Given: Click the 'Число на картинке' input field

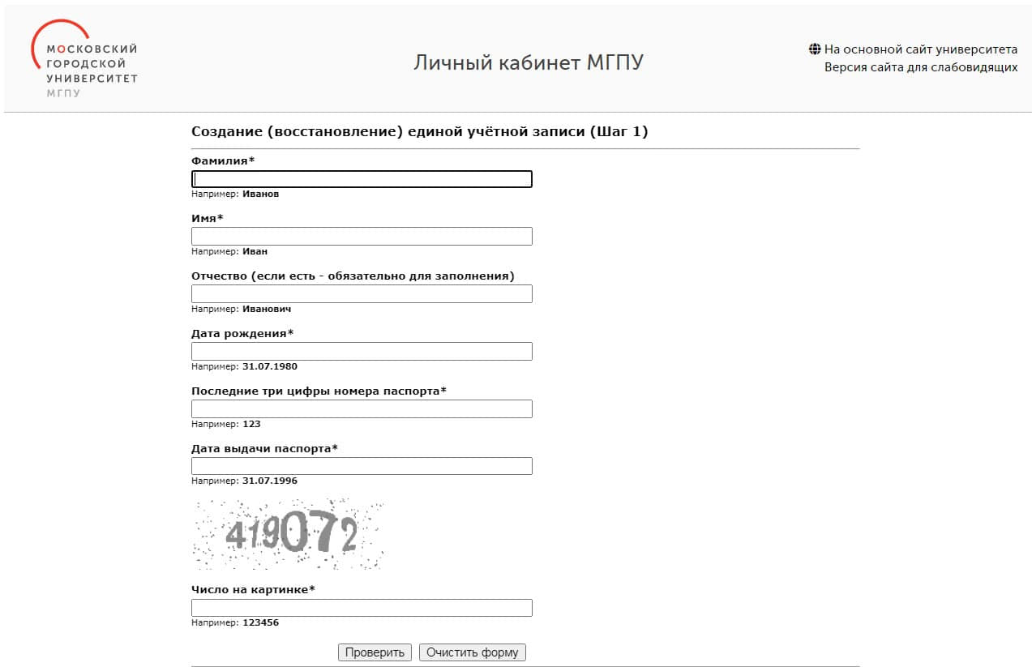Looking at the screenshot, I should tap(362, 608).
